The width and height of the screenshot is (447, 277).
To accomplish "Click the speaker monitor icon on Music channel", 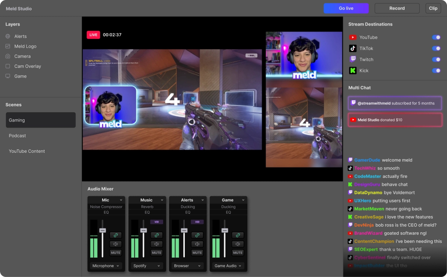I will pos(156,244).
